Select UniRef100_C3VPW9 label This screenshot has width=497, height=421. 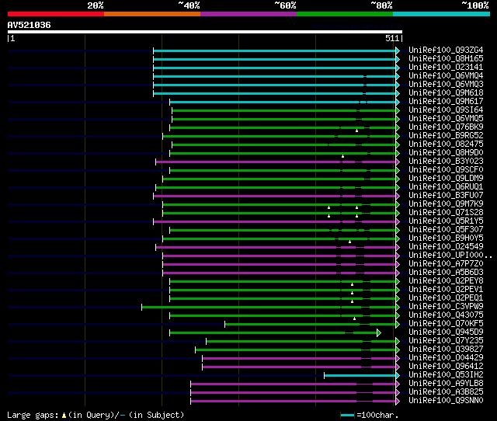tap(446, 307)
